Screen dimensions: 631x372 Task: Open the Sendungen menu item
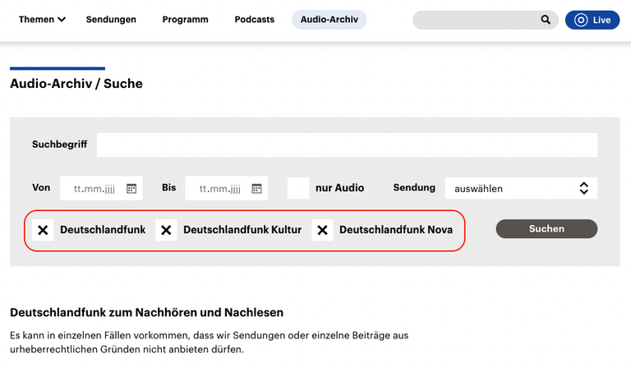pyautogui.click(x=111, y=20)
